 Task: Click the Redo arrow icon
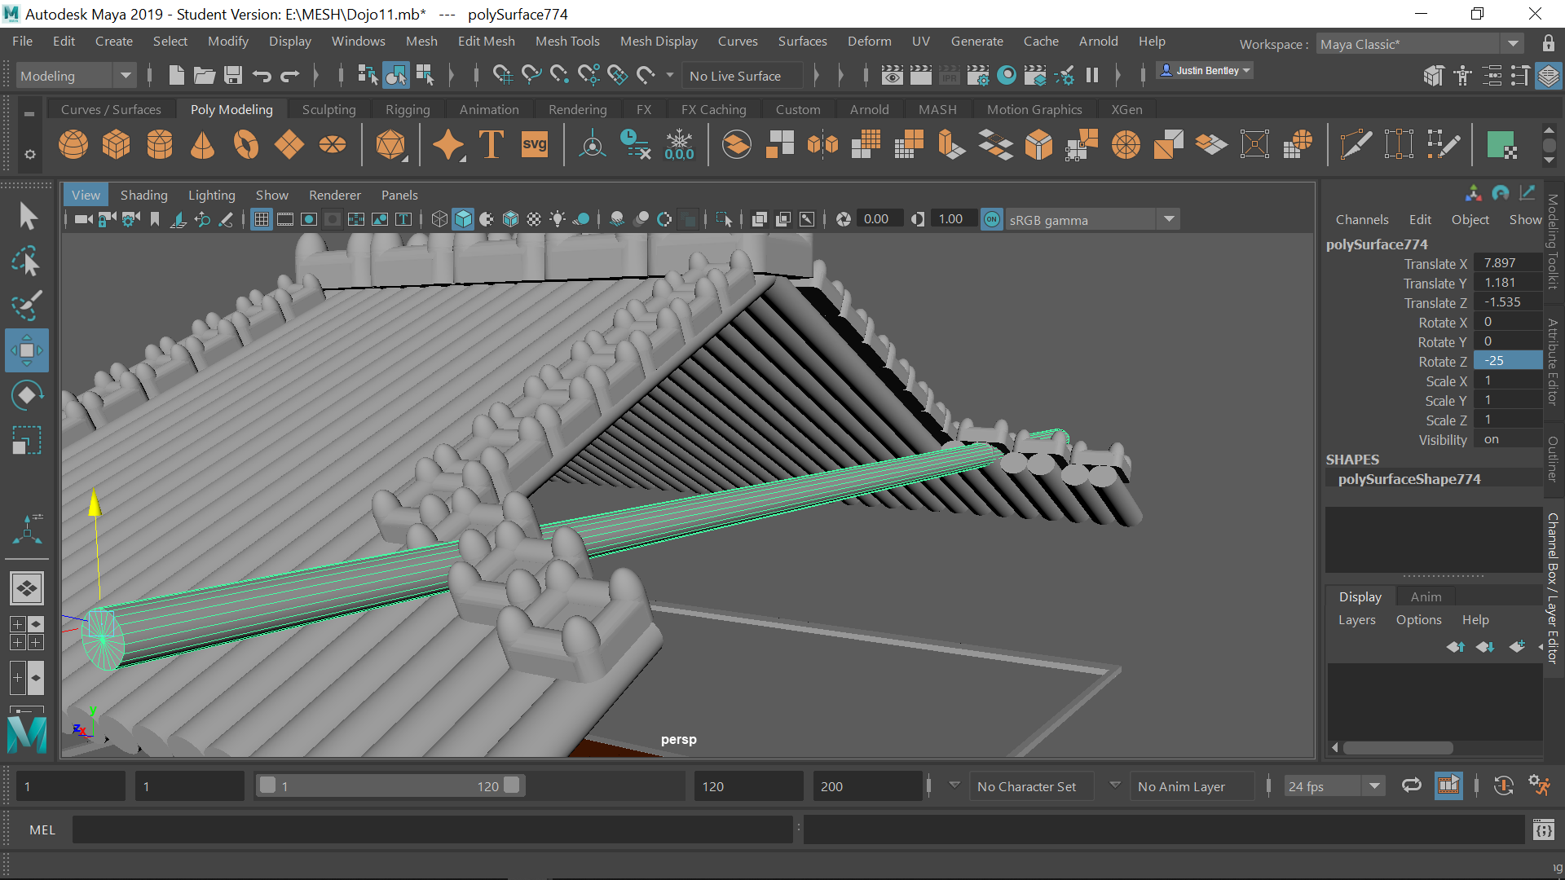pos(290,76)
